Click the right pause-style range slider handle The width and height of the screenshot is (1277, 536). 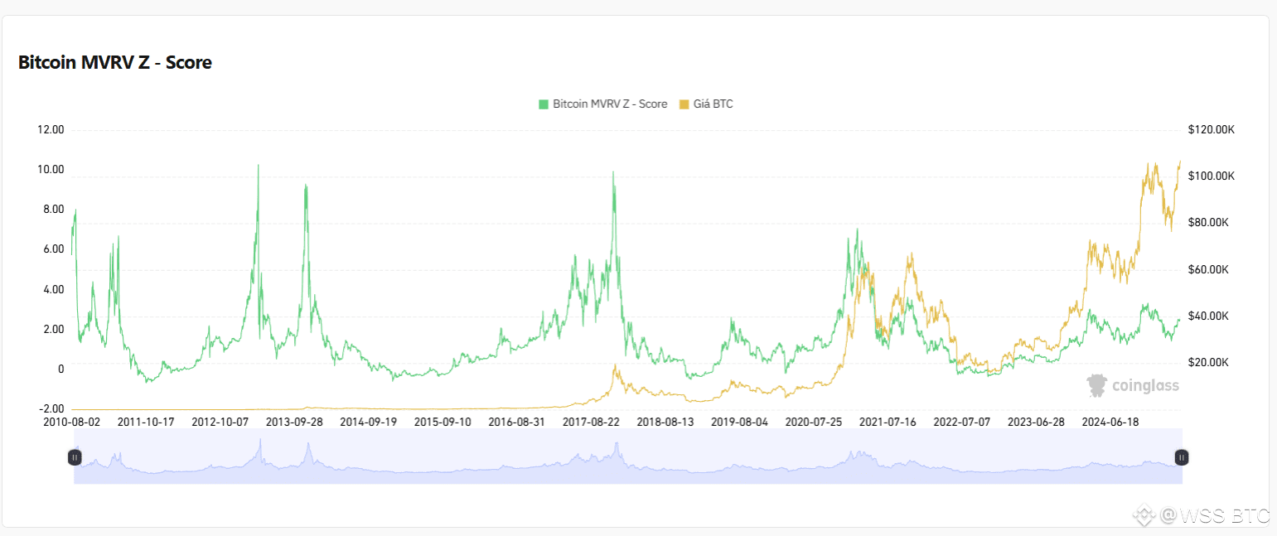1181,456
